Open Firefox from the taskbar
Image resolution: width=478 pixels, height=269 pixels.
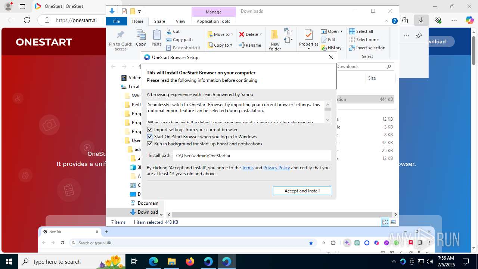tap(190, 262)
